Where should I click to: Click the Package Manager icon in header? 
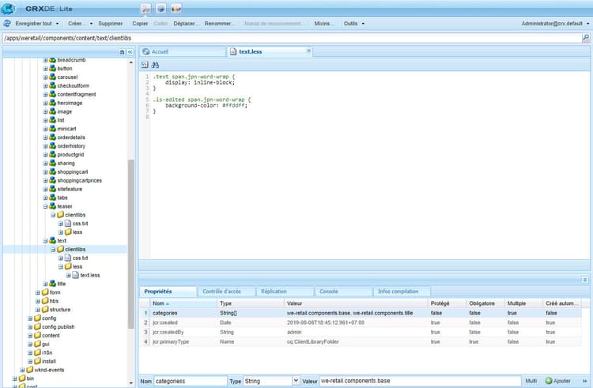(161, 8)
